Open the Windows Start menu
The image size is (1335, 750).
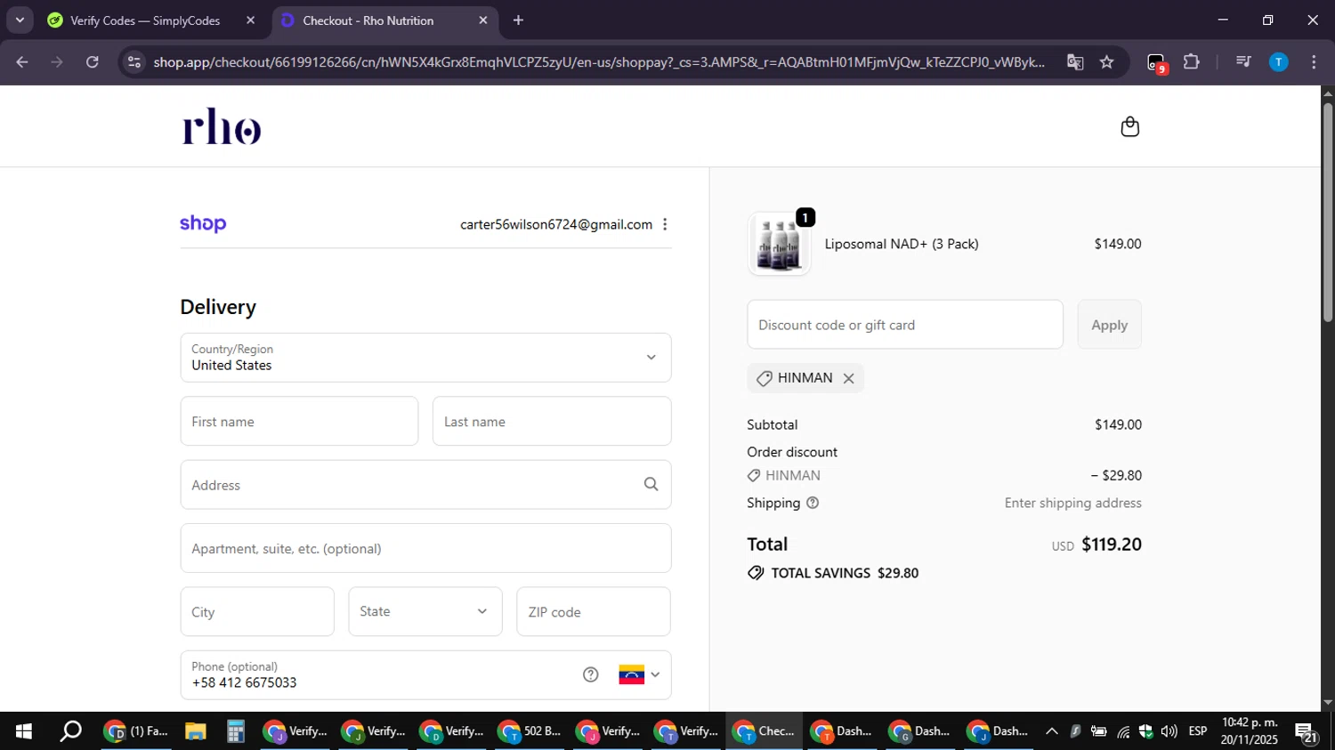pos(23,731)
